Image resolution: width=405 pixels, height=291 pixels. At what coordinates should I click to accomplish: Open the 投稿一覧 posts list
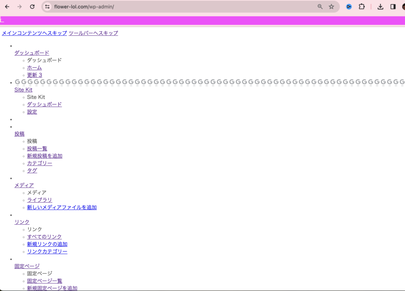click(37, 149)
